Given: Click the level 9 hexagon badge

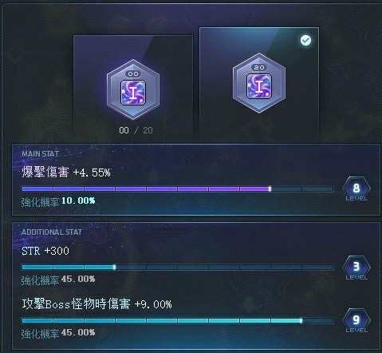Looking at the screenshot, I should pos(356,319).
